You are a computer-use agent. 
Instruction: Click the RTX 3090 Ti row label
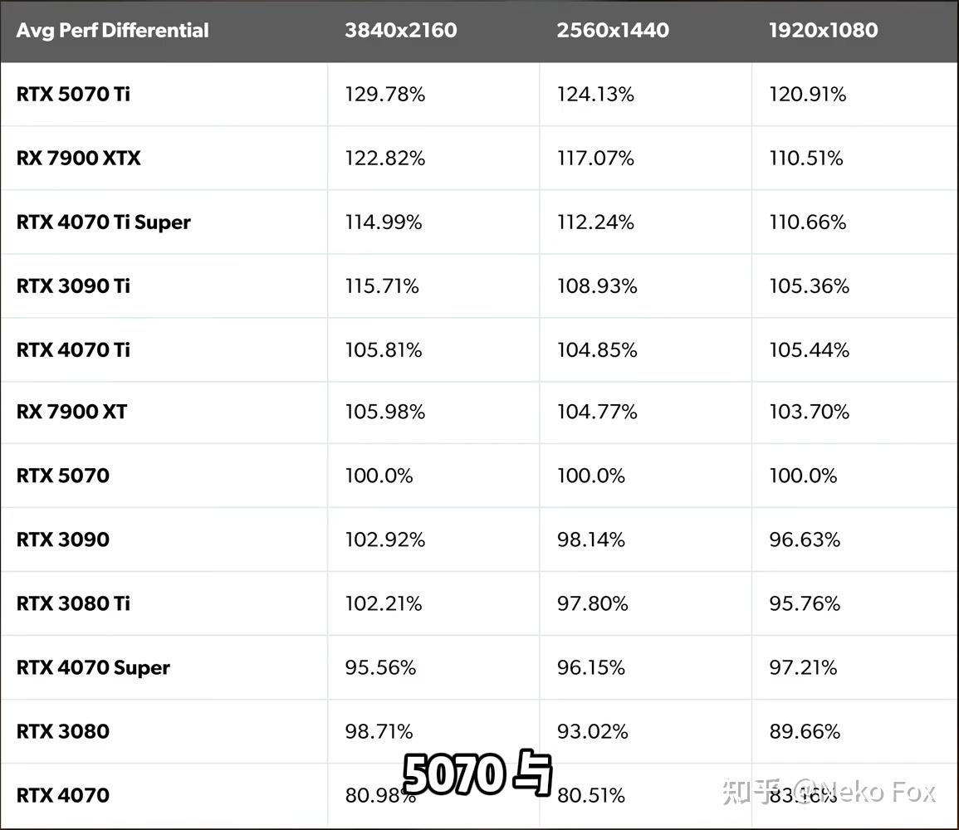point(73,286)
